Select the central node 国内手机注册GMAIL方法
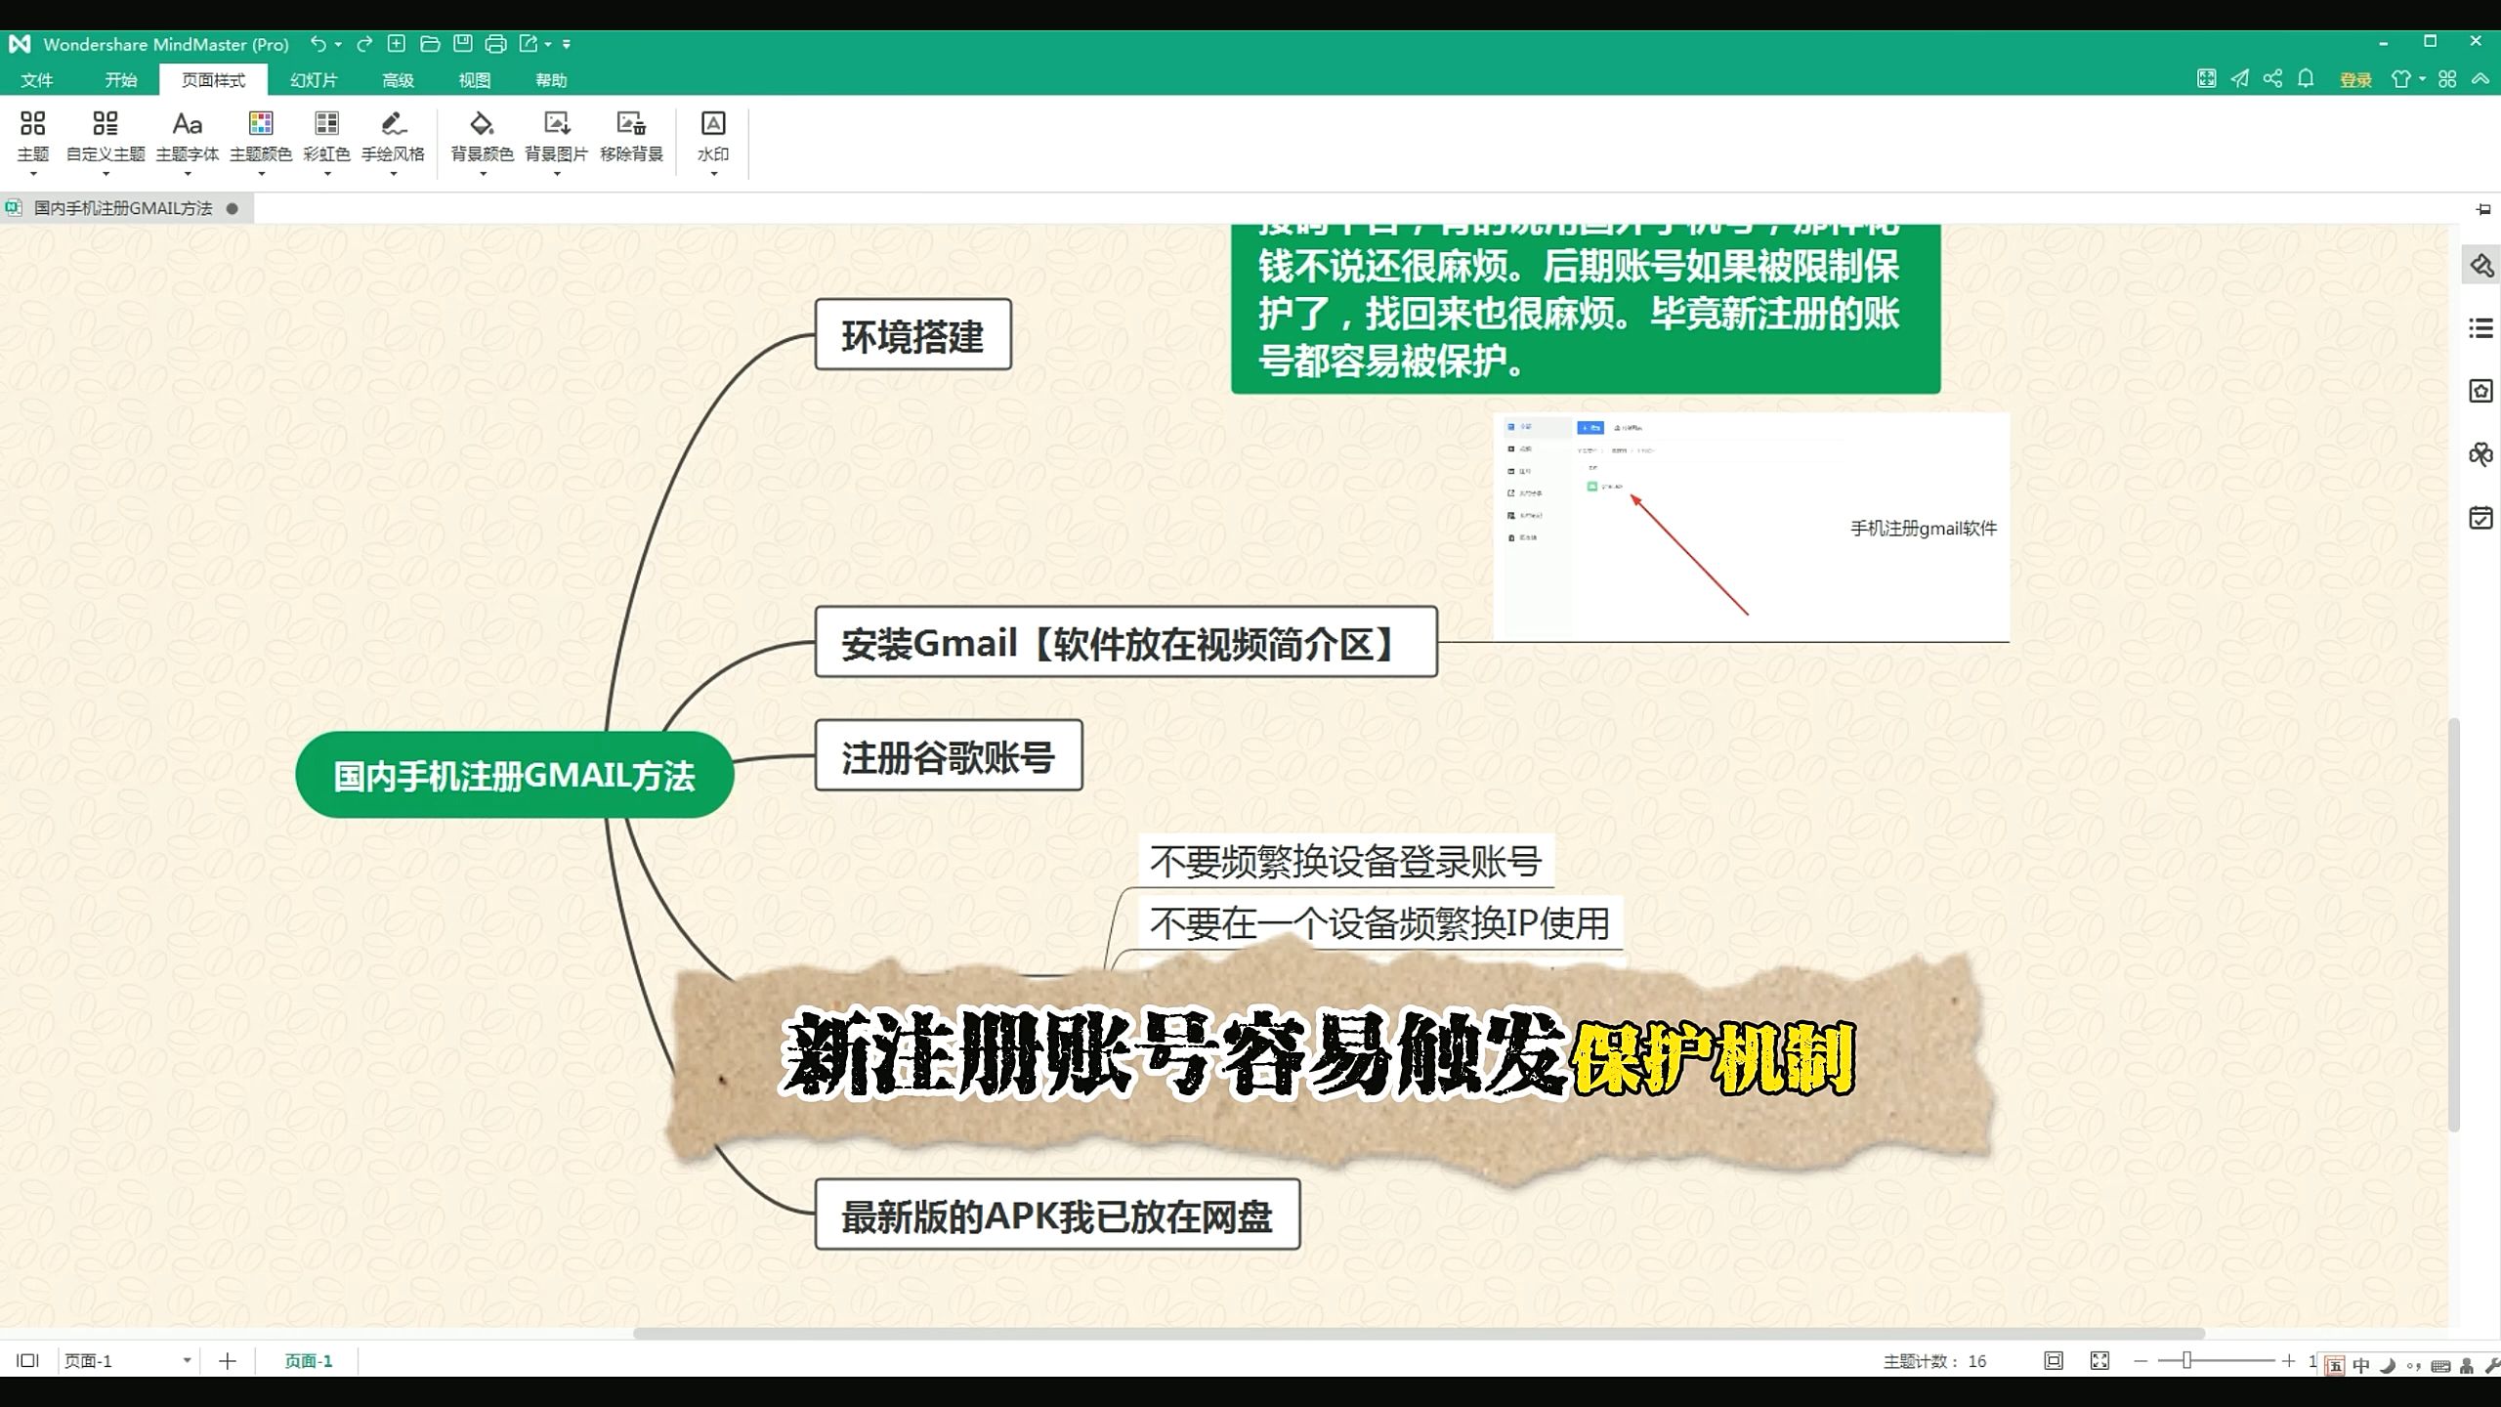Image resolution: width=2501 pixels, height=1407 pixels. point(515,775)
